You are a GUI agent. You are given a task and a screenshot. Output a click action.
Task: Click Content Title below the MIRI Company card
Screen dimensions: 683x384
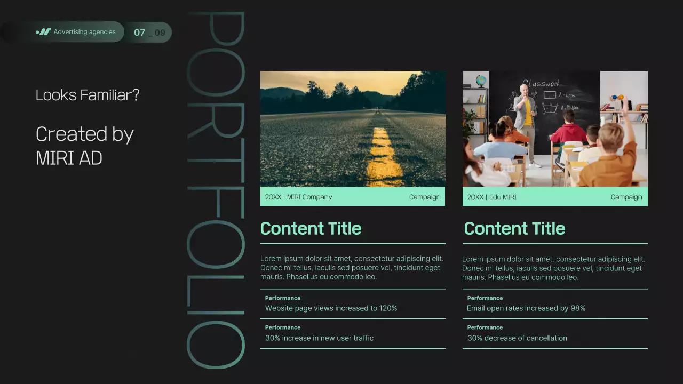coord(311,228)
